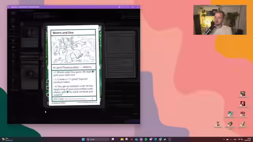Open Spotify green taskbar icon
253x142 pixels.
146,139
